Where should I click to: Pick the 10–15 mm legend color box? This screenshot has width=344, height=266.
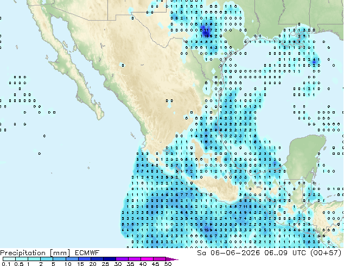coord(72,259)
